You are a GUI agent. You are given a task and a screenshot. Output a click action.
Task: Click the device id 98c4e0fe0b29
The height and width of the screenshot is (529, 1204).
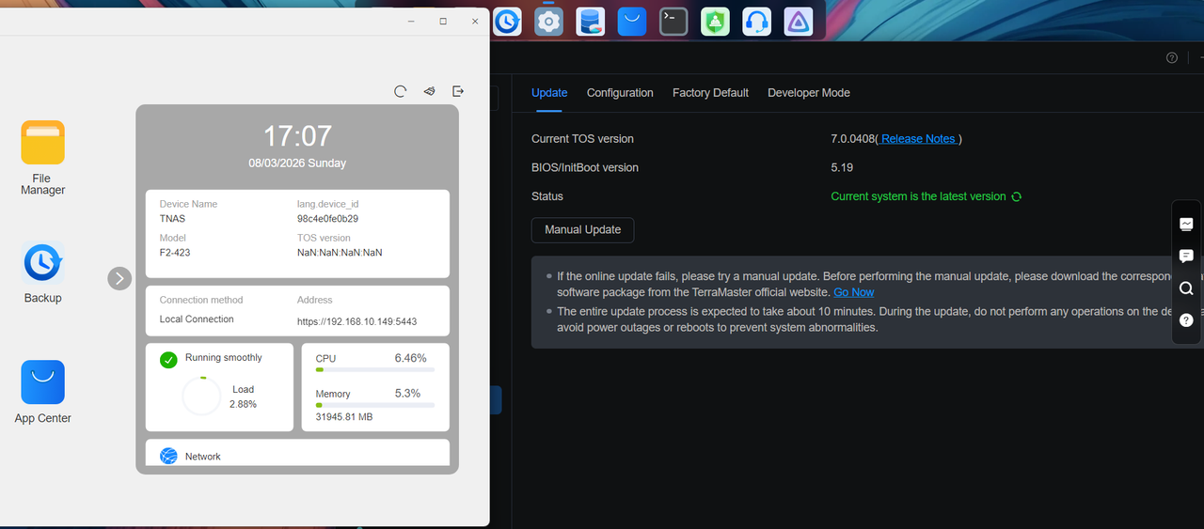327,219
